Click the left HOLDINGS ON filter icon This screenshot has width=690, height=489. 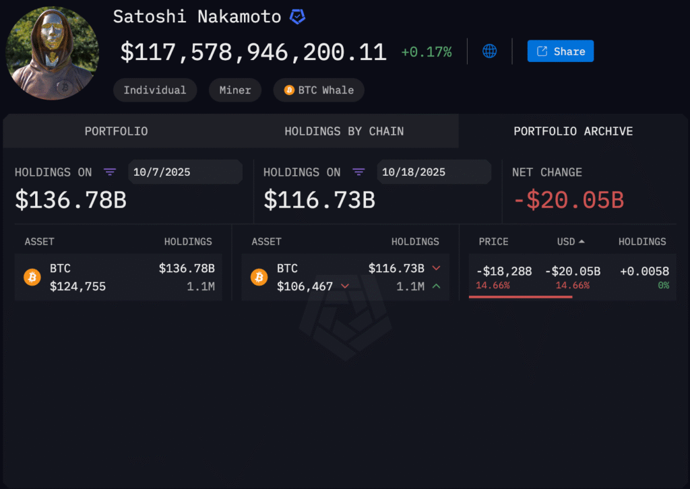pyautogui.click(x=110, y=172)
